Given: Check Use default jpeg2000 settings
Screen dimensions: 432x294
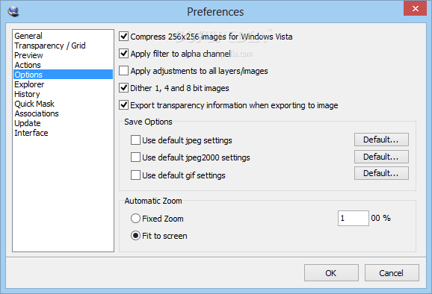Looking at the screenshot, I should pos(135,157).
